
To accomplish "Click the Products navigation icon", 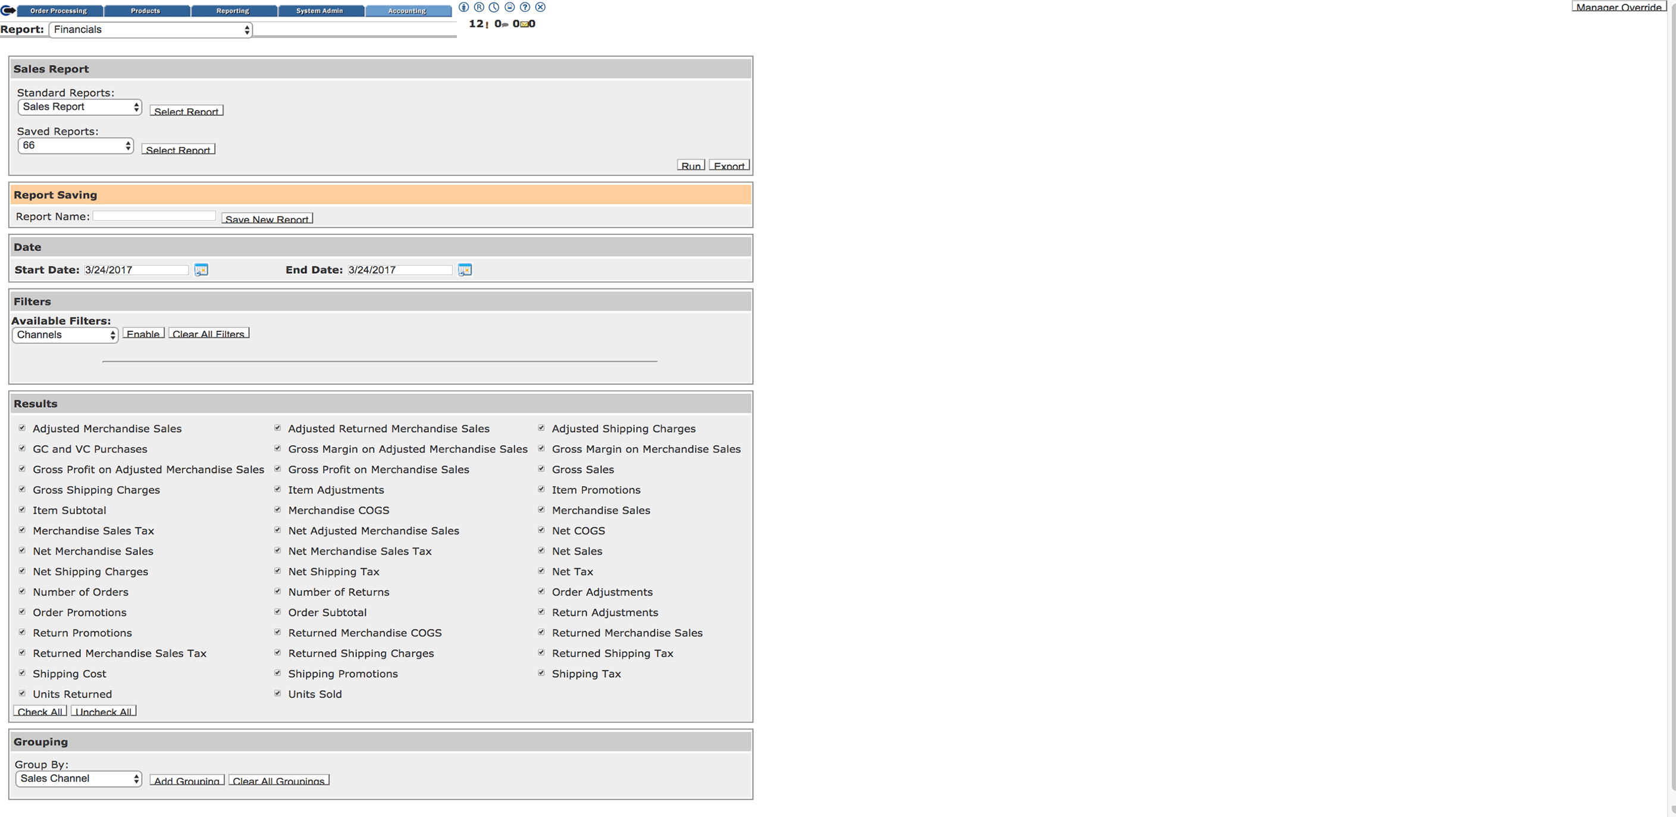I will pyautogui.click(x=146, y=10).
